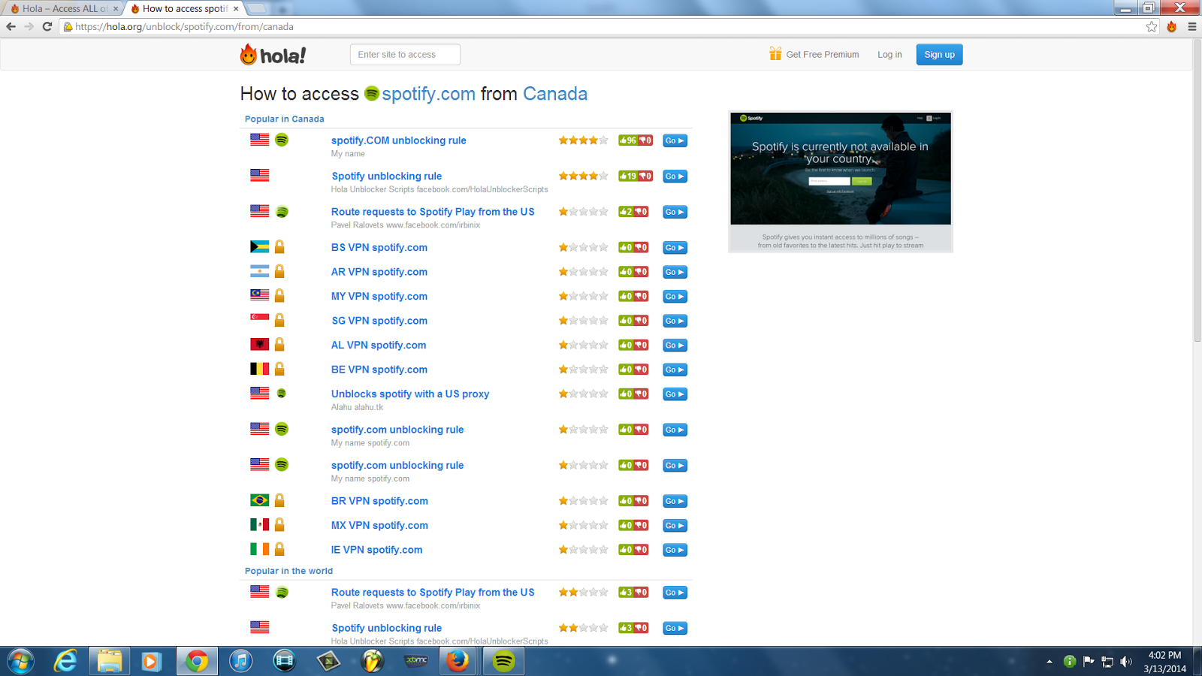Open XBMC from the taskbar
Image resolution: width=1202 pixels, height=676 pixels.
point(415,661)
